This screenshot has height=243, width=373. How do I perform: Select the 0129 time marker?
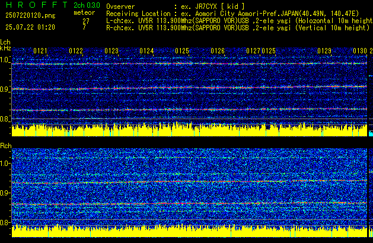coord(324,51)
